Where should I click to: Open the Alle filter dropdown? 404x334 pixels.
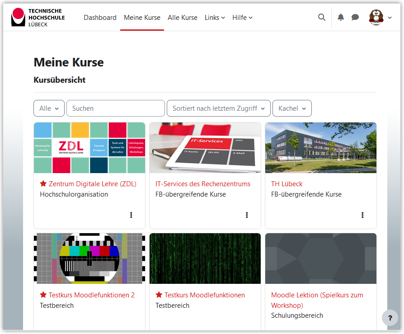pos(49,108)
